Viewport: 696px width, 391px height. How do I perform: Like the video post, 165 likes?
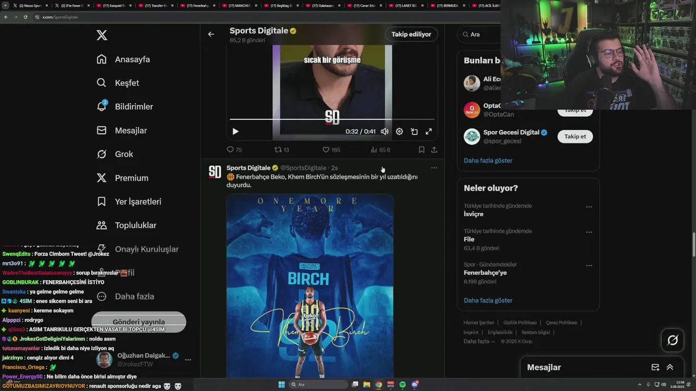point(331,150)
